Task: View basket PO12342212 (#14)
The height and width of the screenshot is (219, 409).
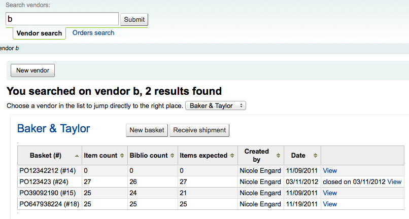Action: [x=330, y=170]
